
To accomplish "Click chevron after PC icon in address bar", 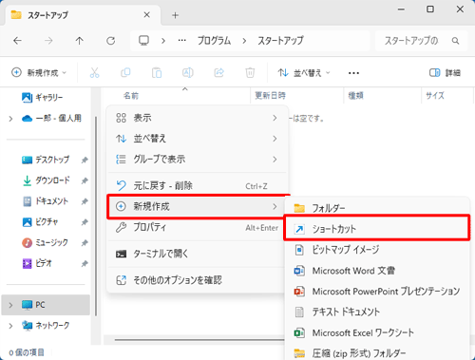I will (x=163, y=41).
